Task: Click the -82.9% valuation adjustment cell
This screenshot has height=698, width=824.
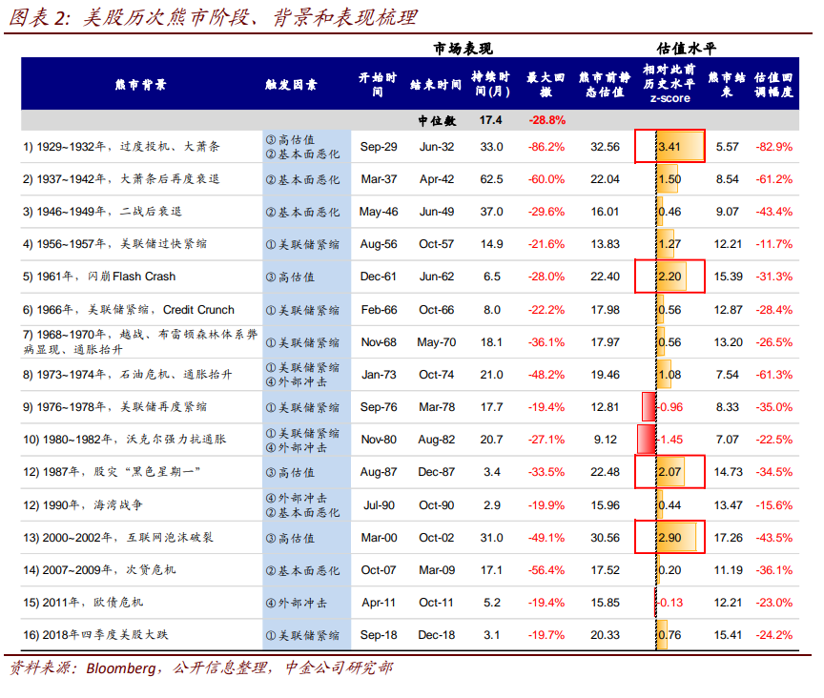Action: (774, 147)
